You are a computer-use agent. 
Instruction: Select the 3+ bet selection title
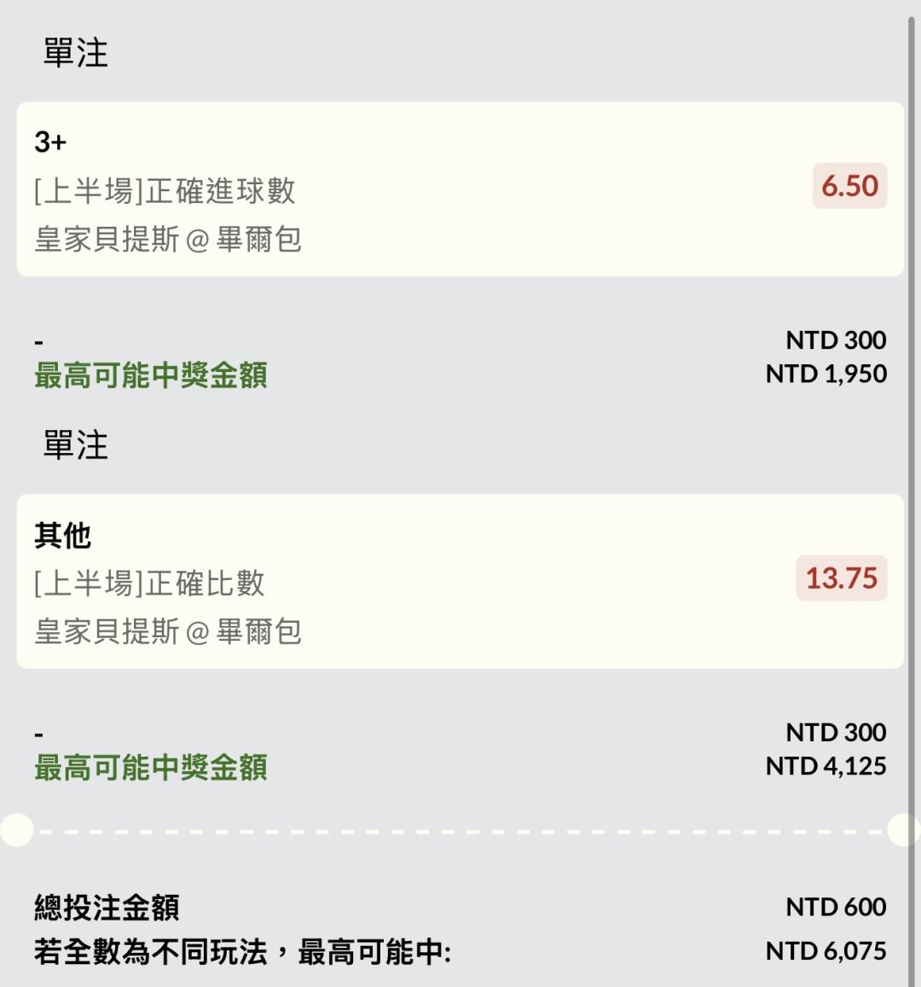50,142
